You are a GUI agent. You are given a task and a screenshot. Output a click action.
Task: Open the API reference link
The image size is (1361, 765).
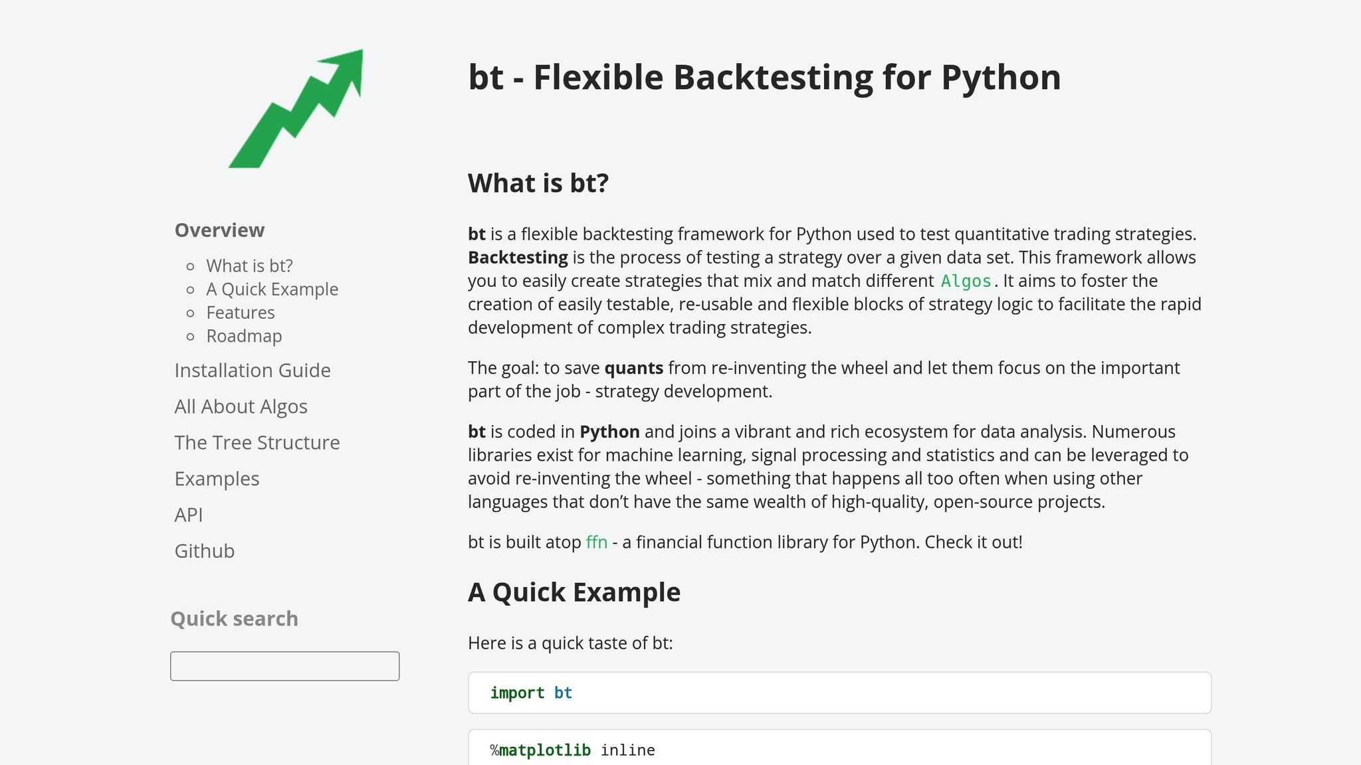[189, 515]
